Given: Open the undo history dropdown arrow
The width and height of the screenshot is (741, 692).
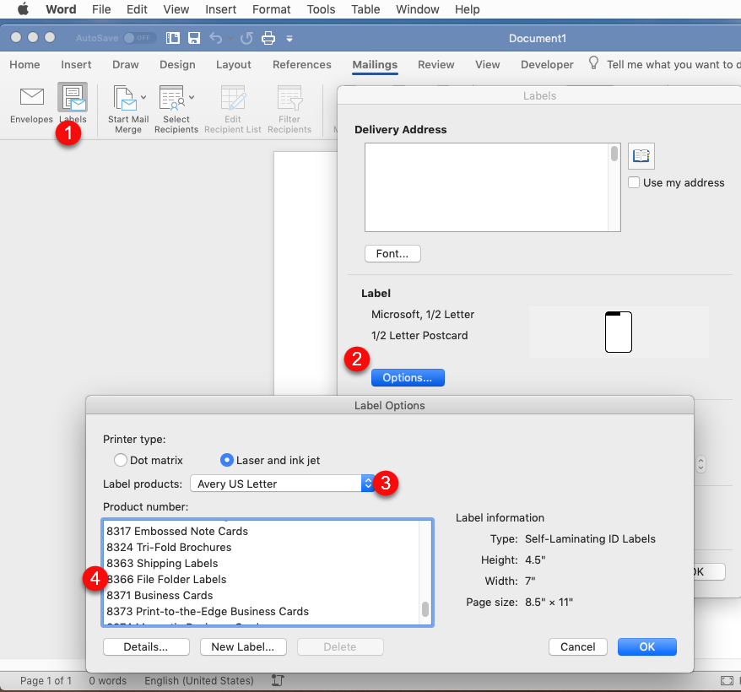Looking at the screenshot, I should [x=230, y=38].
